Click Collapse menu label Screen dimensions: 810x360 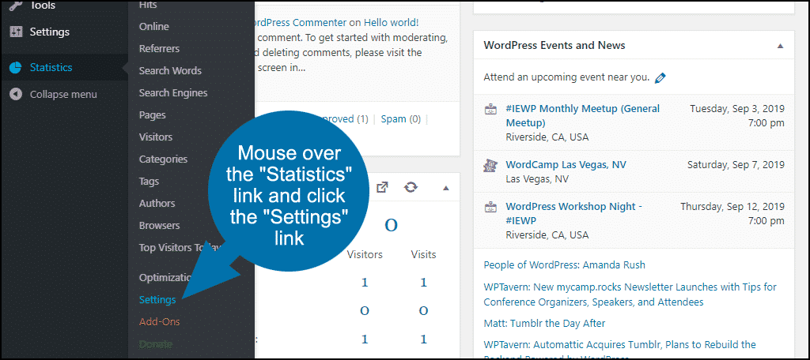63,95
